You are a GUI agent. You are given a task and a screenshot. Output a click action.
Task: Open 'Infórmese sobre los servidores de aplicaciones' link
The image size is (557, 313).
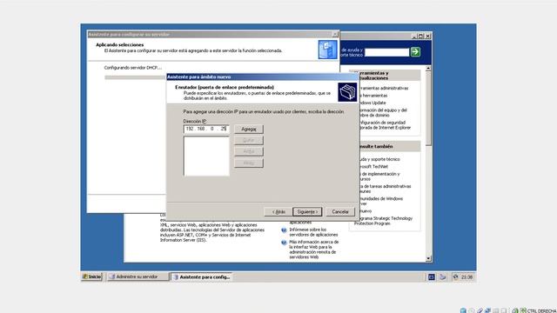313,232
